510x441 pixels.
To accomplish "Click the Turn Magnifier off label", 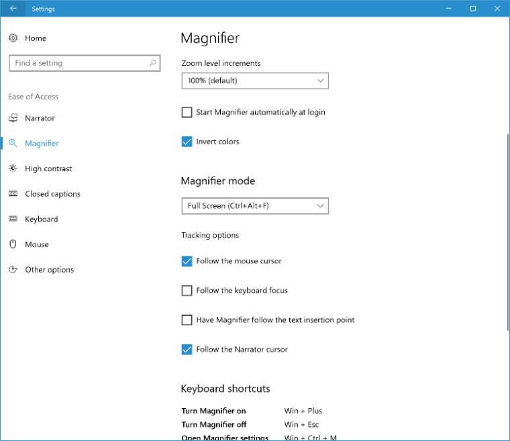I will [214, 424].
